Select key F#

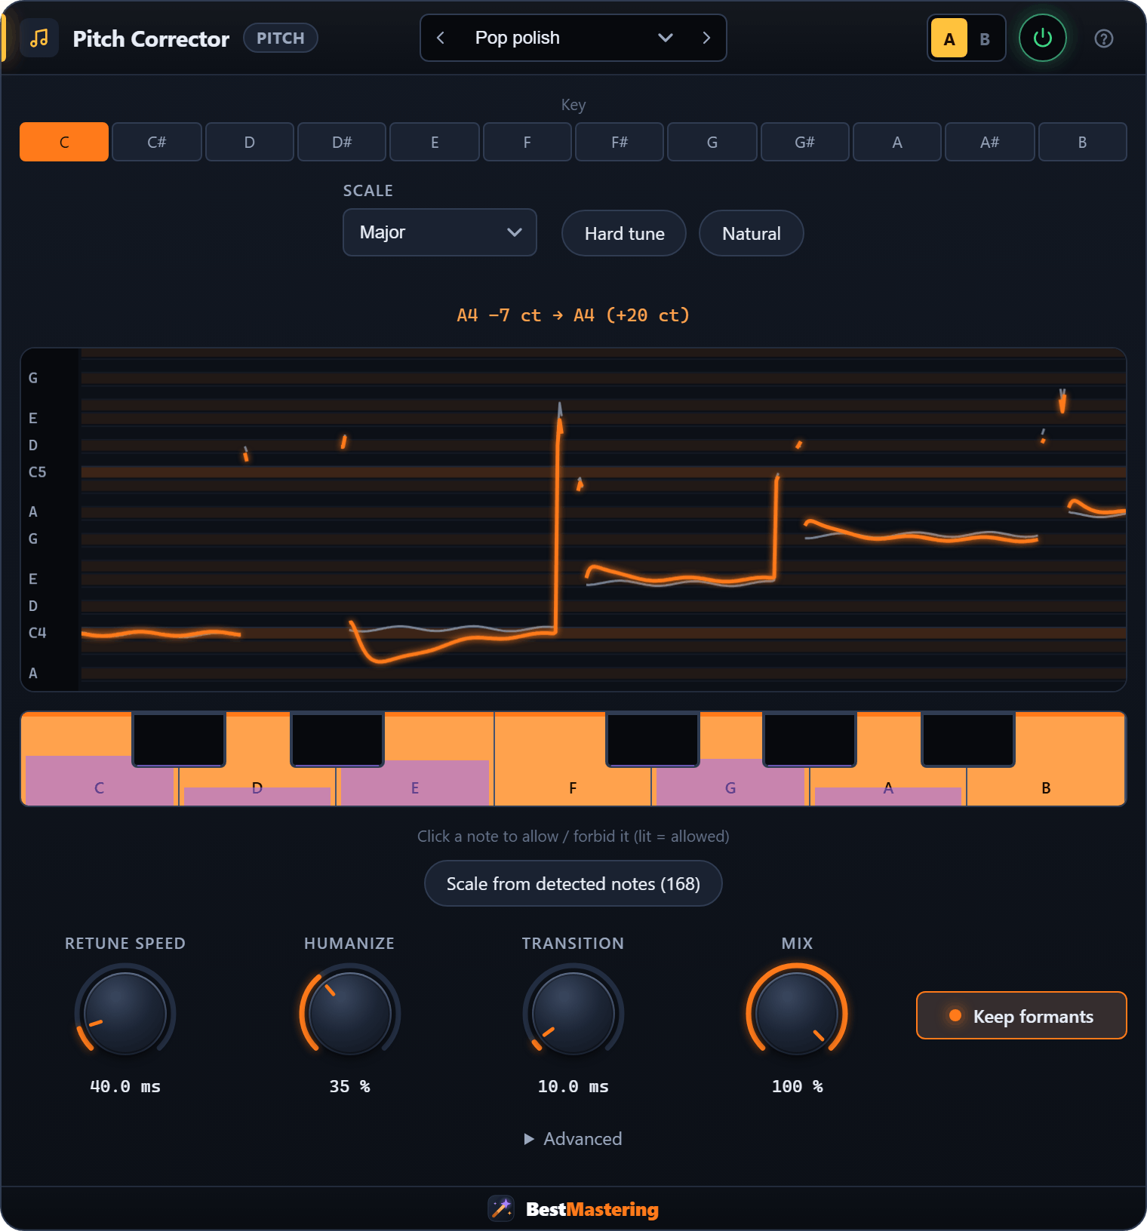[x=620, y=142]
